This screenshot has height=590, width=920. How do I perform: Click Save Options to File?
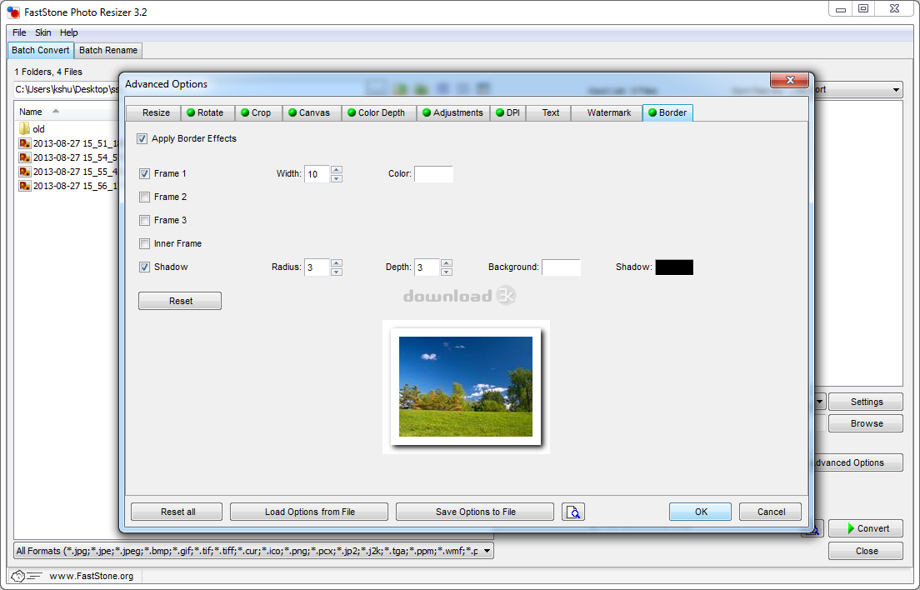[x=475, y=512]
